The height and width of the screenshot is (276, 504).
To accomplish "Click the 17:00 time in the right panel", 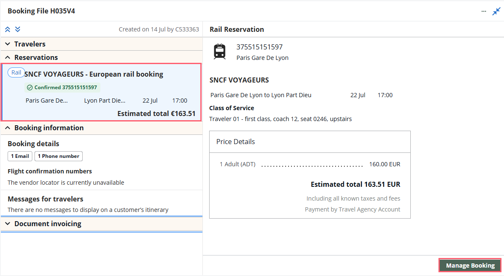I will (385, 95).
